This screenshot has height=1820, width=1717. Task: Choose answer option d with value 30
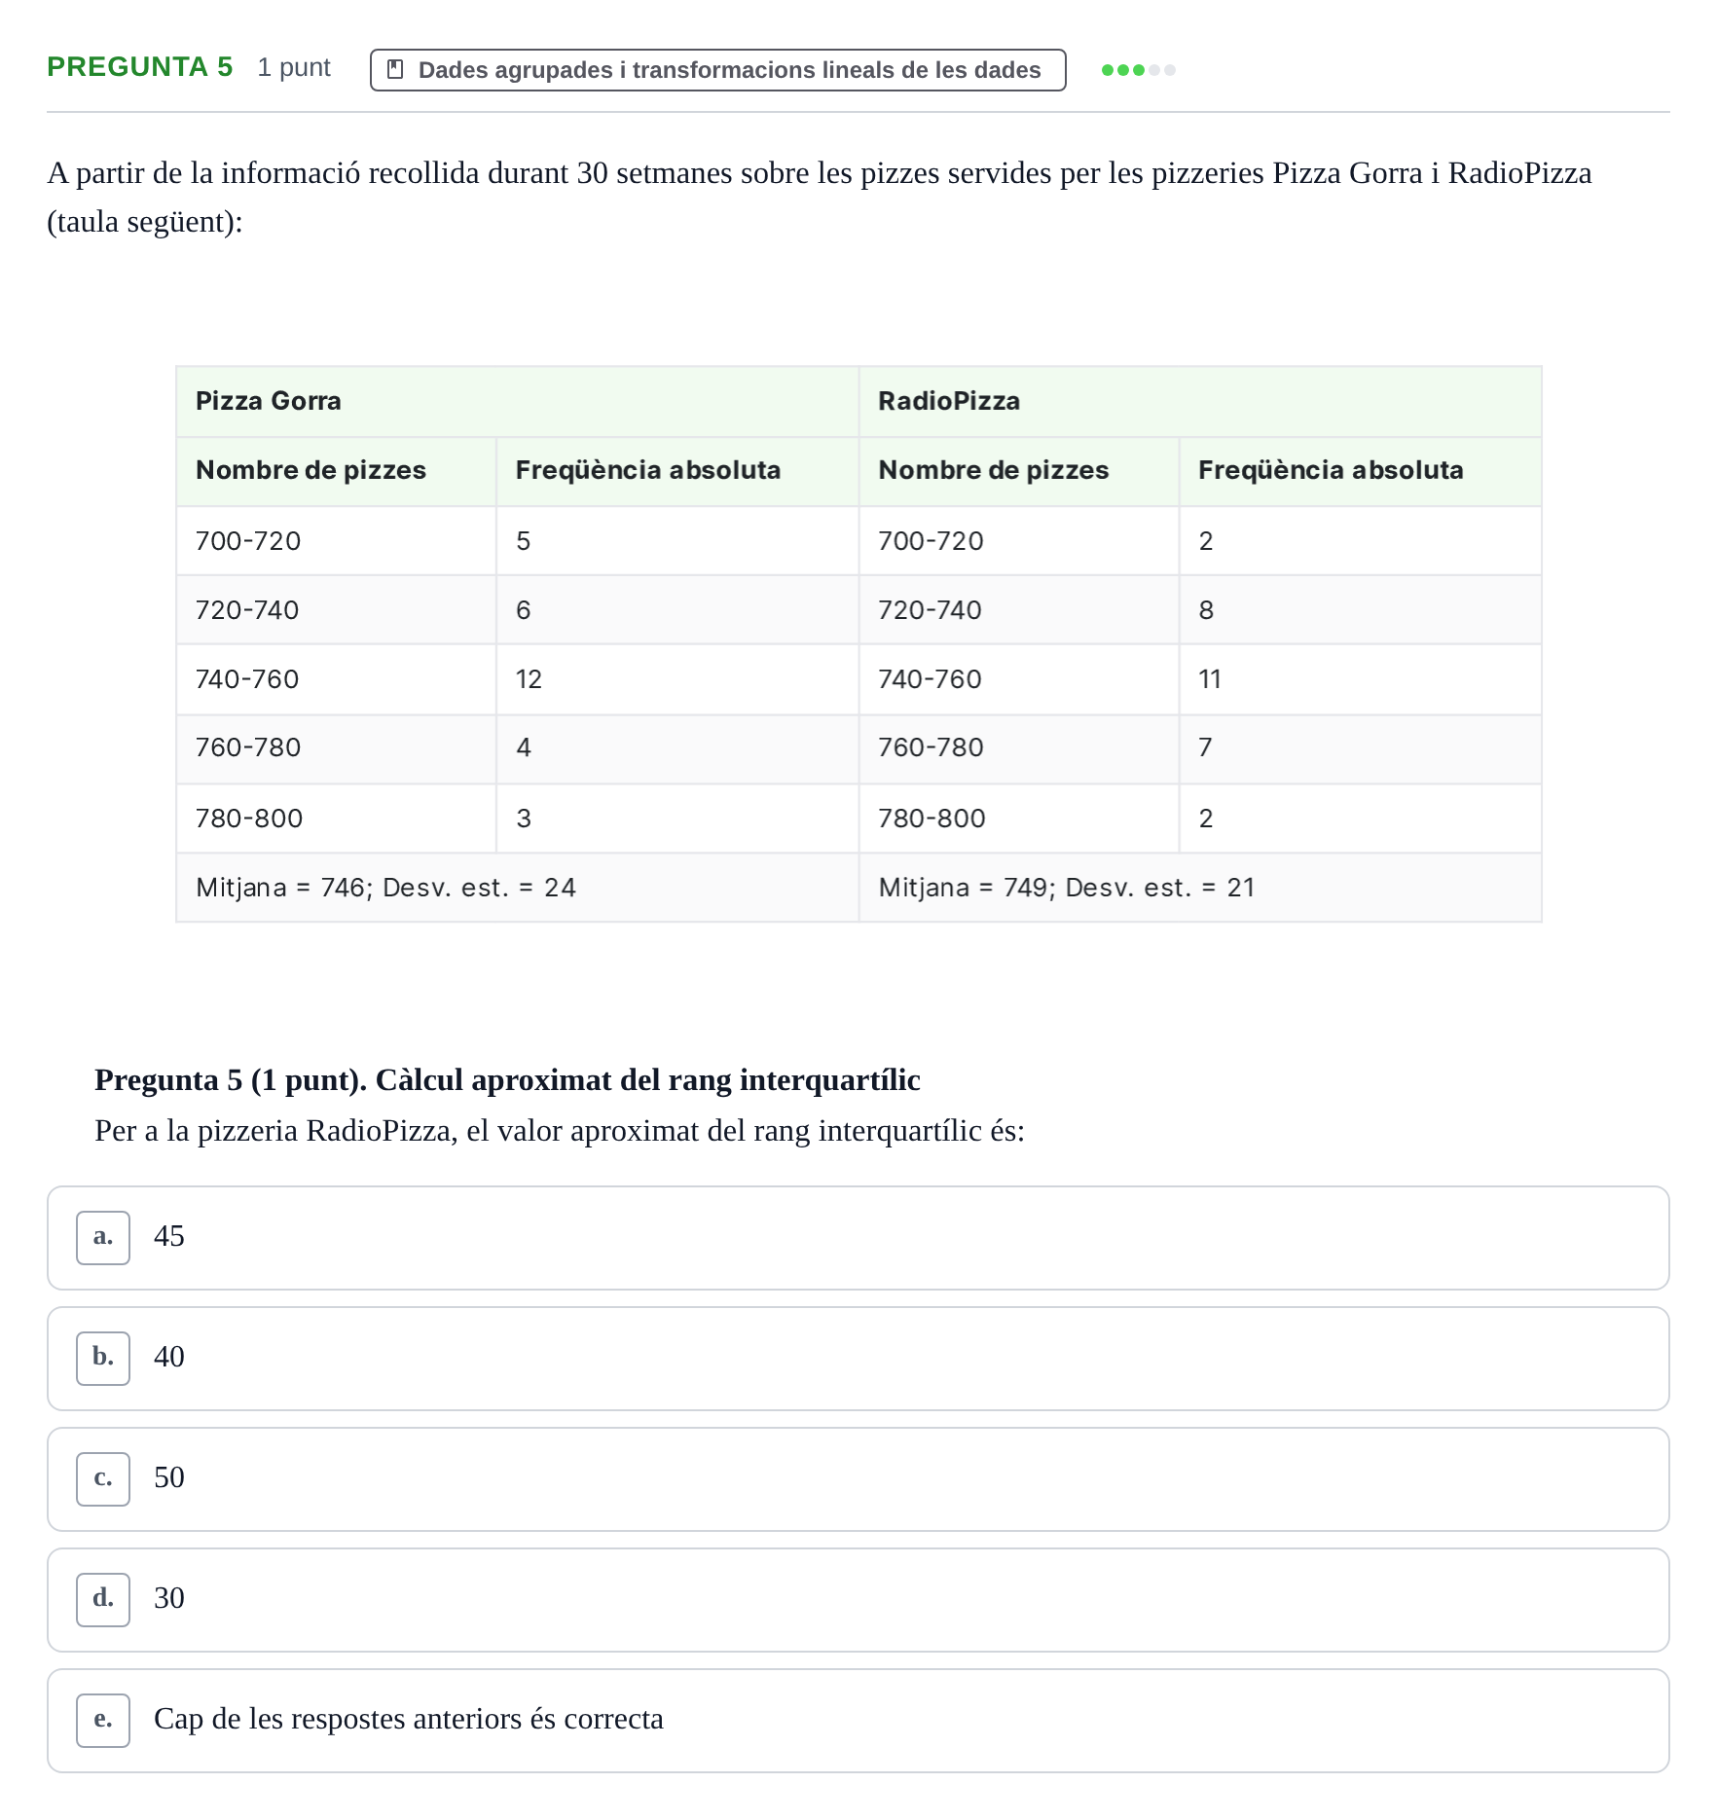click(858, 1599)
